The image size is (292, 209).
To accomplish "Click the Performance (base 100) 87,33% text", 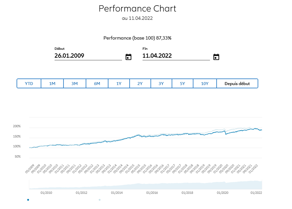I will (x=138, y=38).
